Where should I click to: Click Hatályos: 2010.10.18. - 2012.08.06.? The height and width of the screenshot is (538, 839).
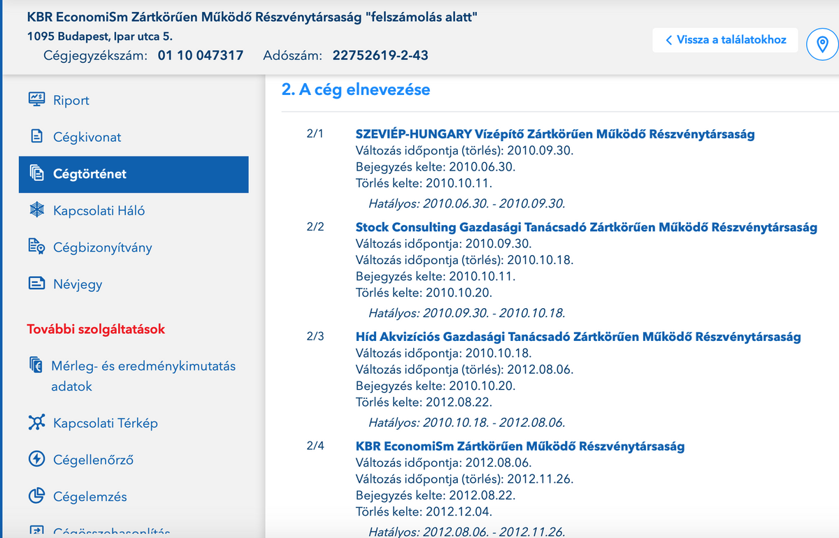tap(467, 422)
